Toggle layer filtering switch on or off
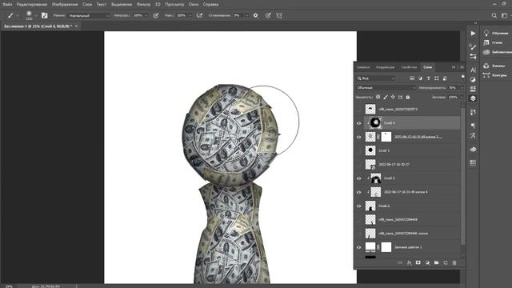The image size is (512, 288). tap(462, 77)
